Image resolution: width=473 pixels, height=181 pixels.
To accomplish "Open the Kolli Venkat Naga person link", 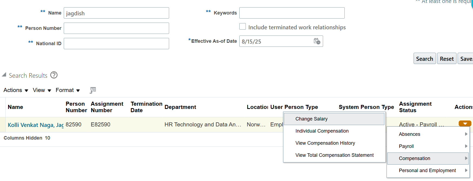I will point(35,125).
